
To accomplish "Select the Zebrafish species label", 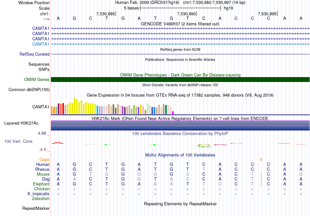I will pos(41,199).
